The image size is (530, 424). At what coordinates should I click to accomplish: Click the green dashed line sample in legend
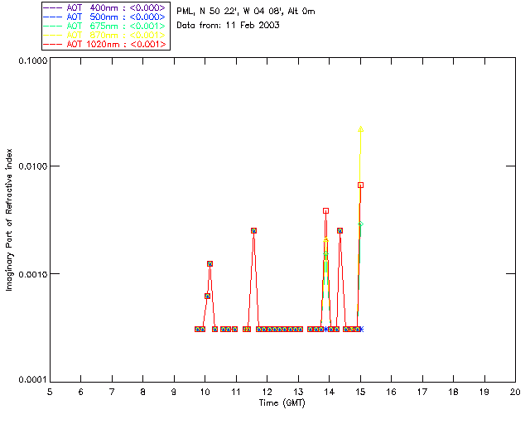[53, 26]
